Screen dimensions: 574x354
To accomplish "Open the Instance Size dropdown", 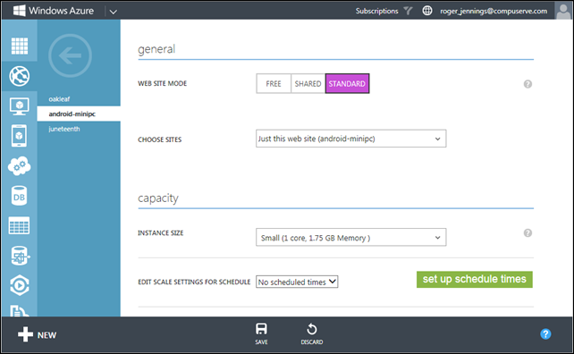I will 351,238.
